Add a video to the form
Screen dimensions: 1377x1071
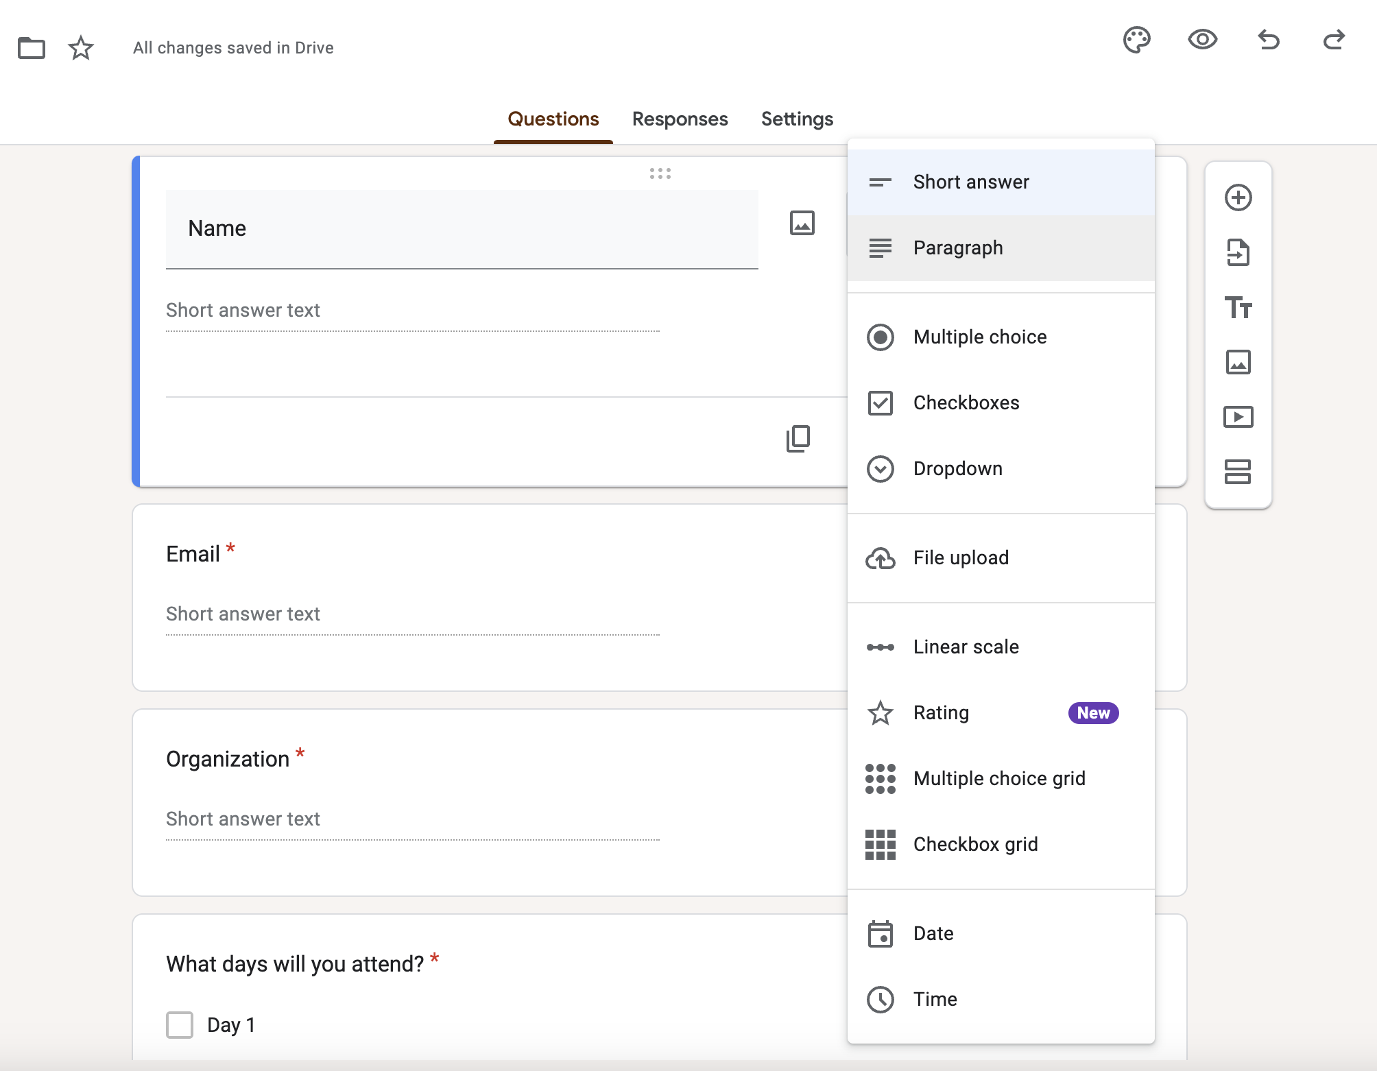point(1237,417)
